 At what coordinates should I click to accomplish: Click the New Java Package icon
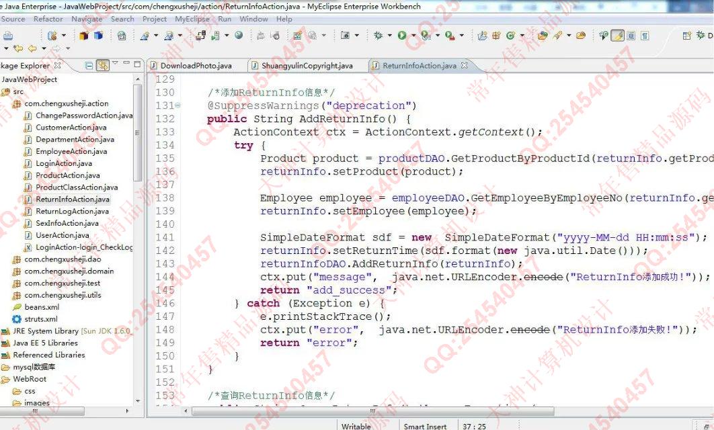click(496, 35)
